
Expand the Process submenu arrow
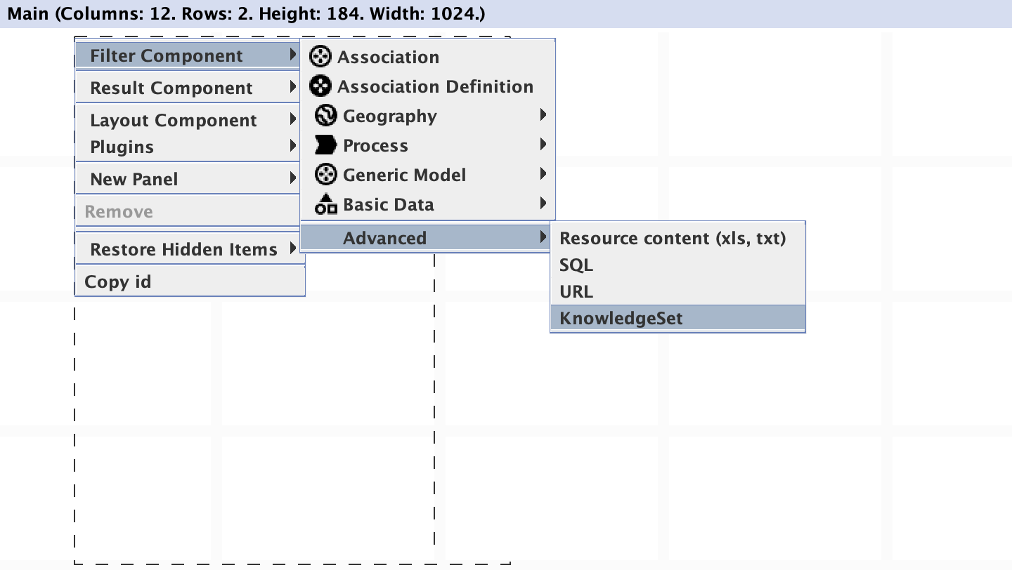543,145
